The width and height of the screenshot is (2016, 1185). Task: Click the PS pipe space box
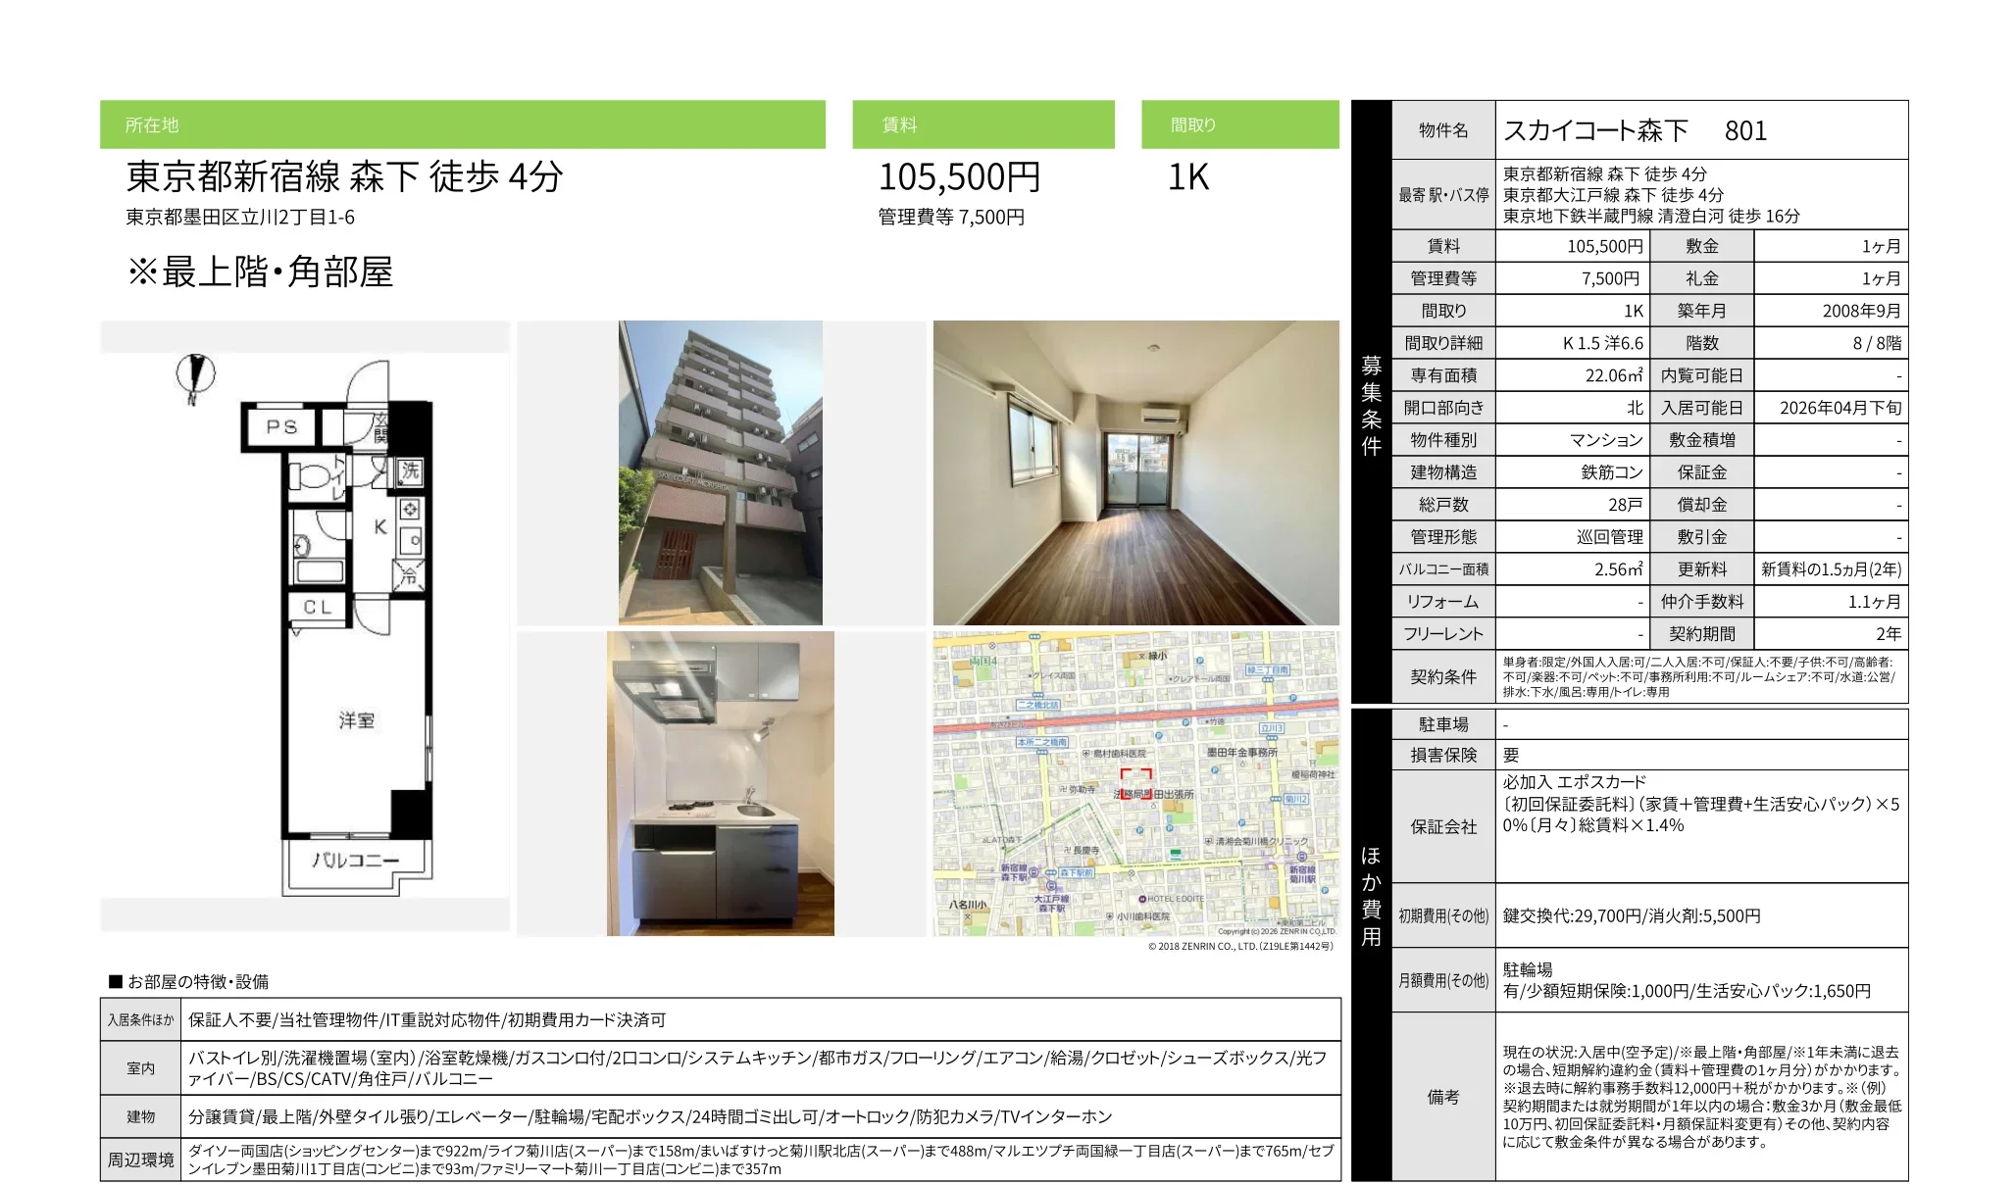coord(281,427)
